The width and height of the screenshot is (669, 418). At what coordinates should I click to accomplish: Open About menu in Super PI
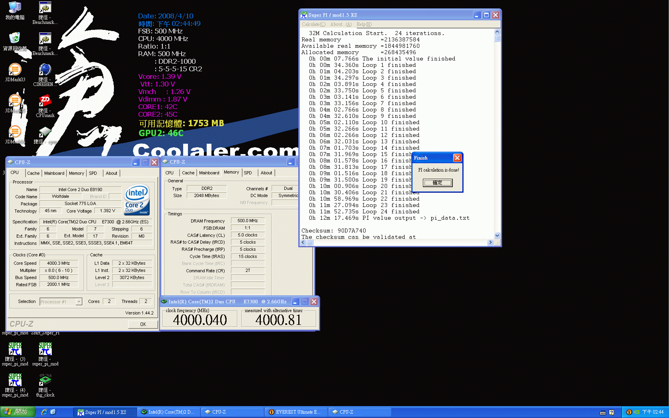click(x=340, y=24)
